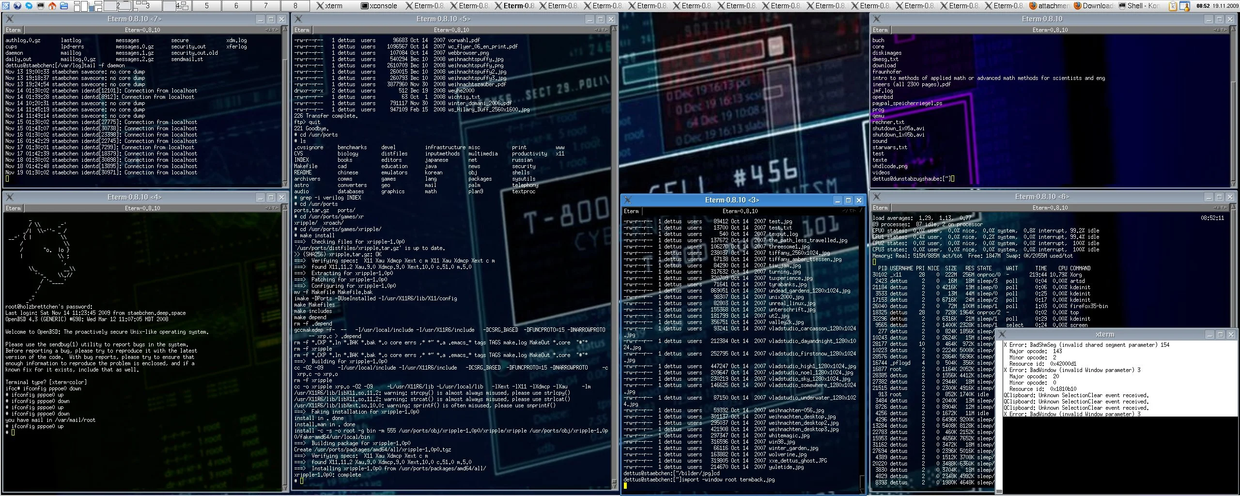Click 'paypal_speicherriegel.ps' in top-right Eterm
Viewport: 1240px width, 496px height.
click(907, 103)
